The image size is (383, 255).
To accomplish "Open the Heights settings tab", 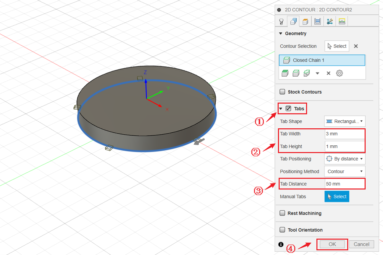I will pos(305,21).
